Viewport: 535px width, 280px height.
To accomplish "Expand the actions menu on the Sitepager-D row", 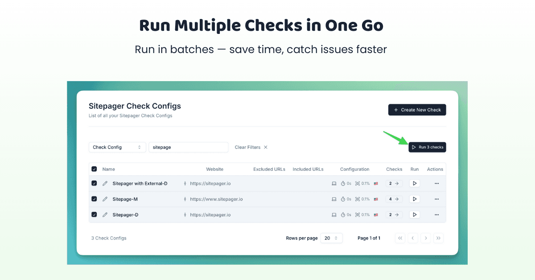I will (x=436, y=214).
